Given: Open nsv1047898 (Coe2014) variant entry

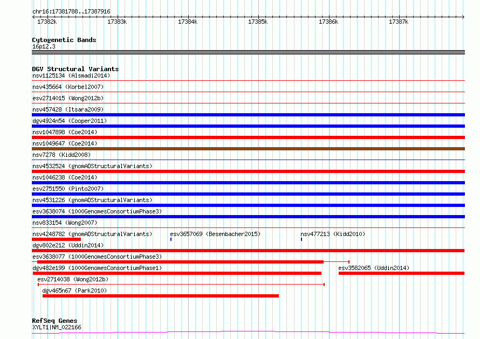Looking at the screenshot, I should [65, 132].
